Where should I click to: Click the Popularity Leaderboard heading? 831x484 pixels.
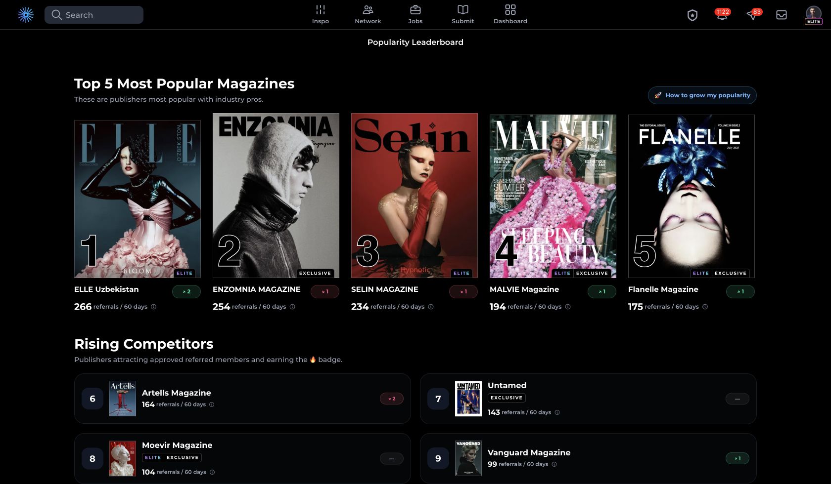(415, 42)
